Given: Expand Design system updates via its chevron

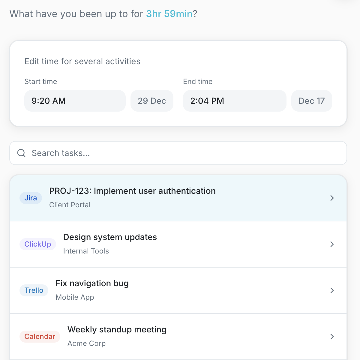Looking at the screenshot, I should point(332,244).
